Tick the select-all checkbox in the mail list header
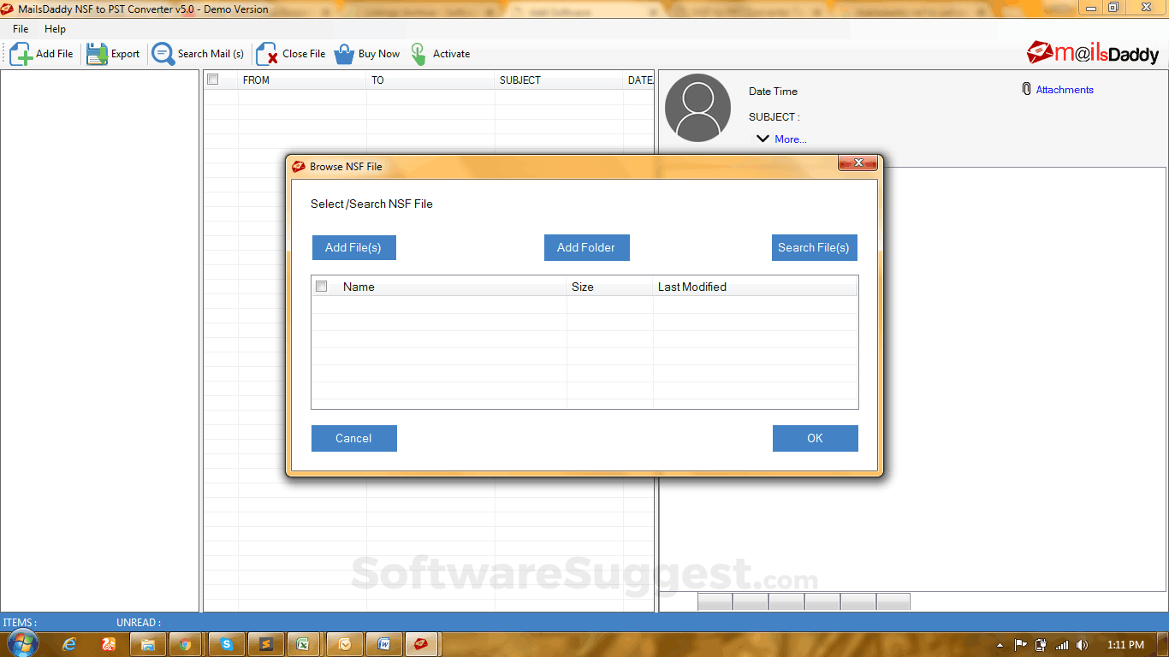Viewport: 1169px width, 657px height. [213, 80]
